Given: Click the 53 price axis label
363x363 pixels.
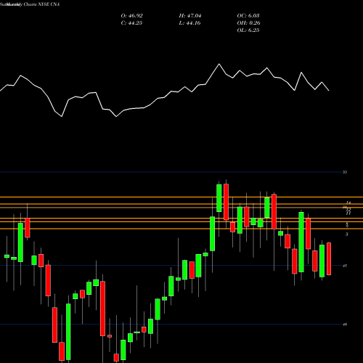Looking at the screenshot, I should click(345, 172).
